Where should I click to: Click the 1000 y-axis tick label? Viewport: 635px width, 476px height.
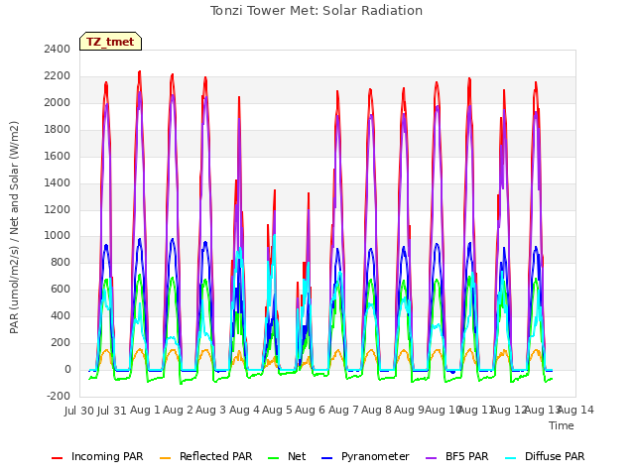point(58,236)
